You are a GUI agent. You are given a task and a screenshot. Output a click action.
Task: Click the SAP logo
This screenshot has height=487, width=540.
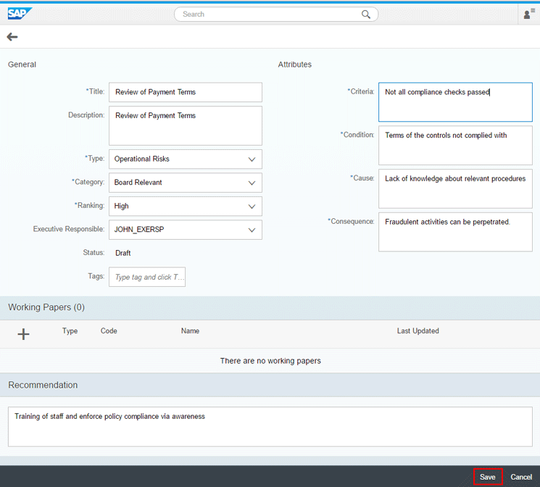20,14
